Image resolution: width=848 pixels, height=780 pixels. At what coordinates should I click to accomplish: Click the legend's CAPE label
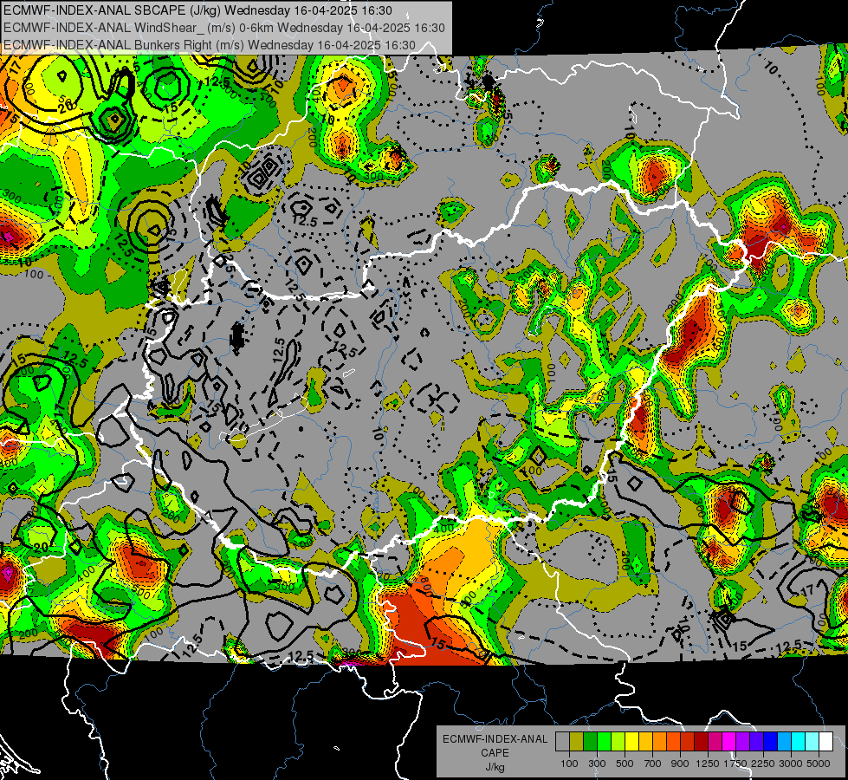(495, 752)
